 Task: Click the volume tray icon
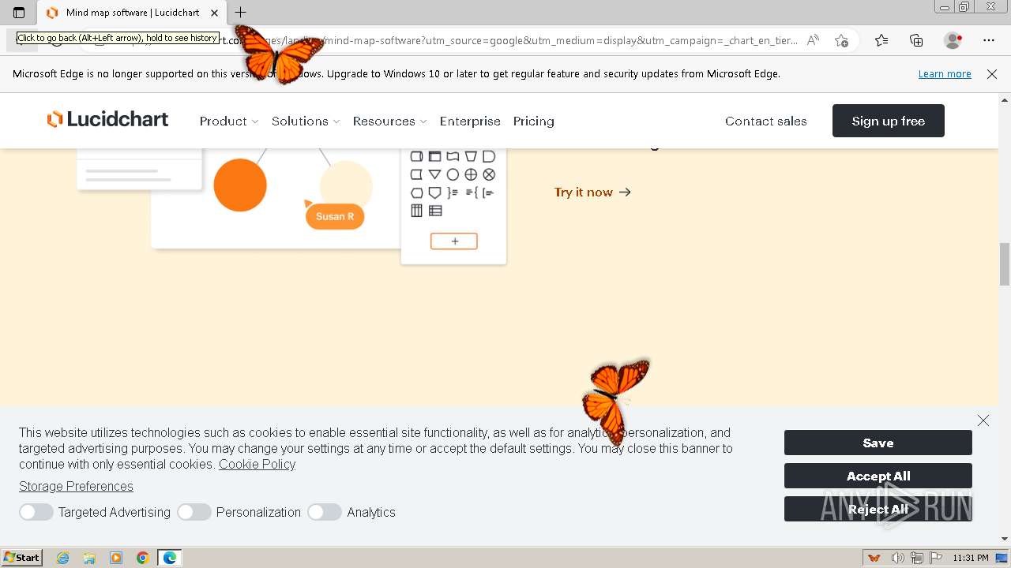(898, 558)
